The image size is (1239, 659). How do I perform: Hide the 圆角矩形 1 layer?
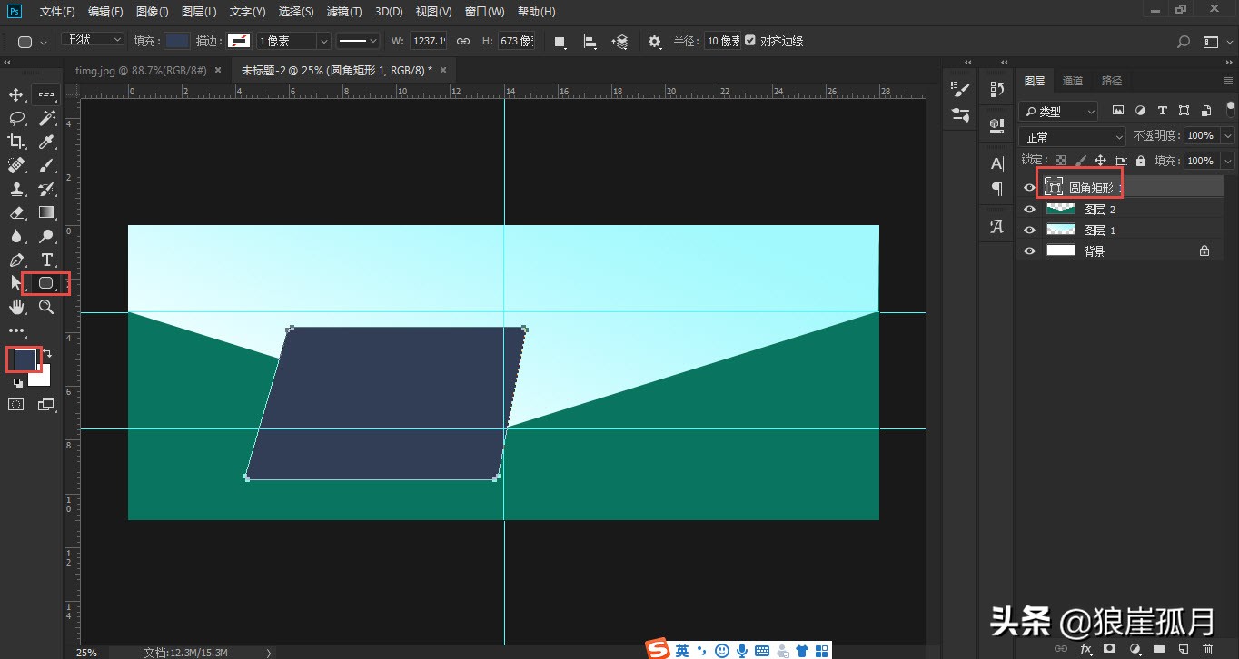[x=1029, y=188]
